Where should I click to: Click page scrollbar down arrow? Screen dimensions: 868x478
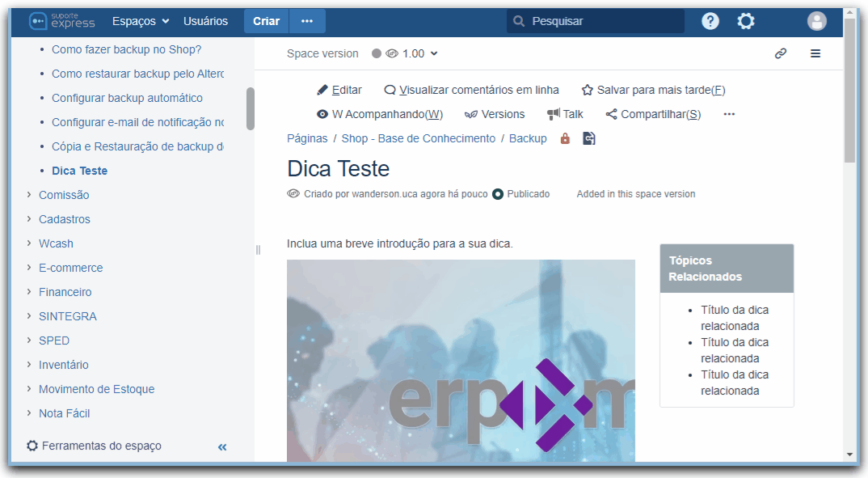[x=849, y=455]
